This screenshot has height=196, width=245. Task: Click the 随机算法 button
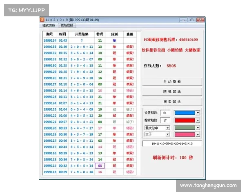click(x=172, y=91)
